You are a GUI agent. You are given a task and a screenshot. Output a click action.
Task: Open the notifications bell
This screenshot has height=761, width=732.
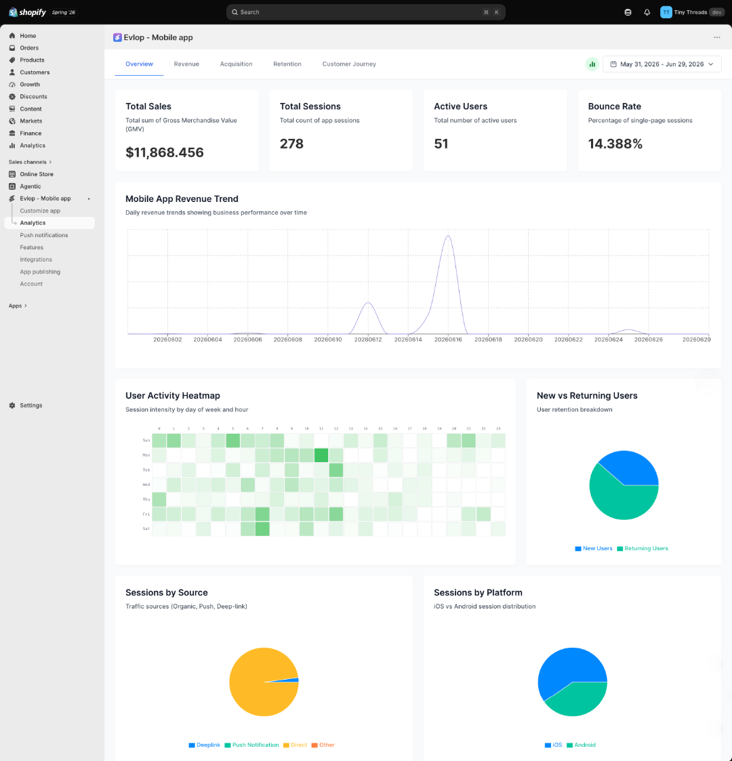tap(647, 12)
